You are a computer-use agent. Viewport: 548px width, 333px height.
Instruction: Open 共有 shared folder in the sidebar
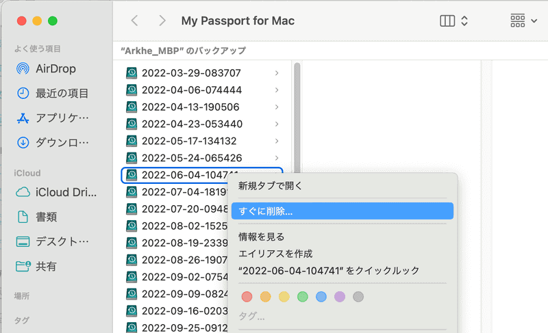point(36,267)
